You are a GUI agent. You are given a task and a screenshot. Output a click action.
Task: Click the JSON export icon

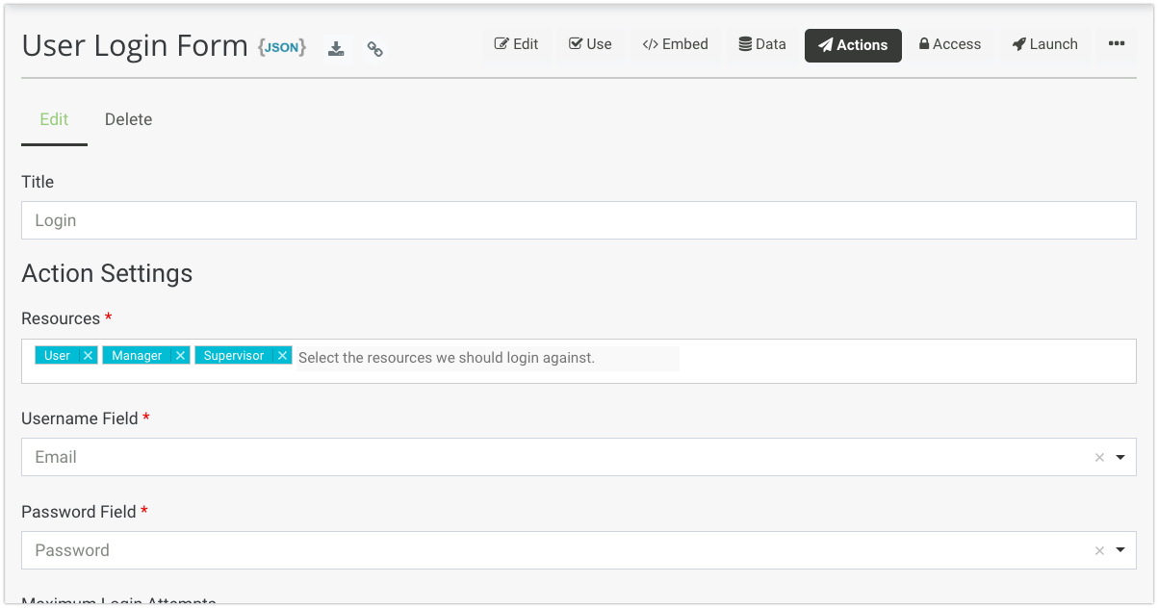pos(282,47)
